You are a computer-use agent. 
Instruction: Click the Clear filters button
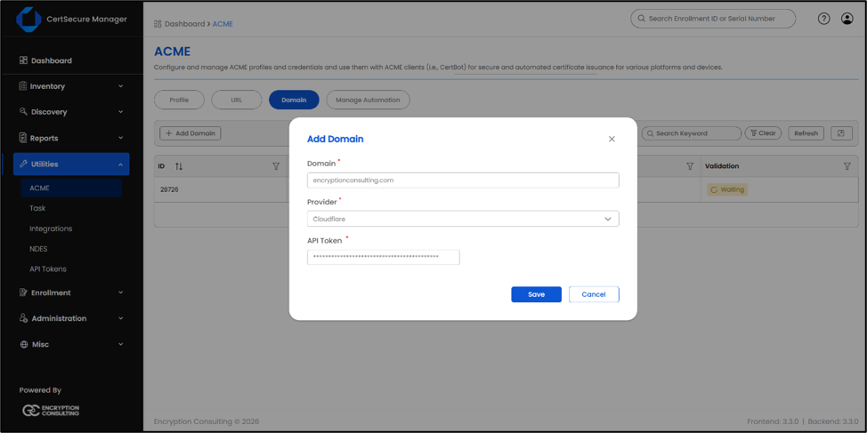coord(763,133)
